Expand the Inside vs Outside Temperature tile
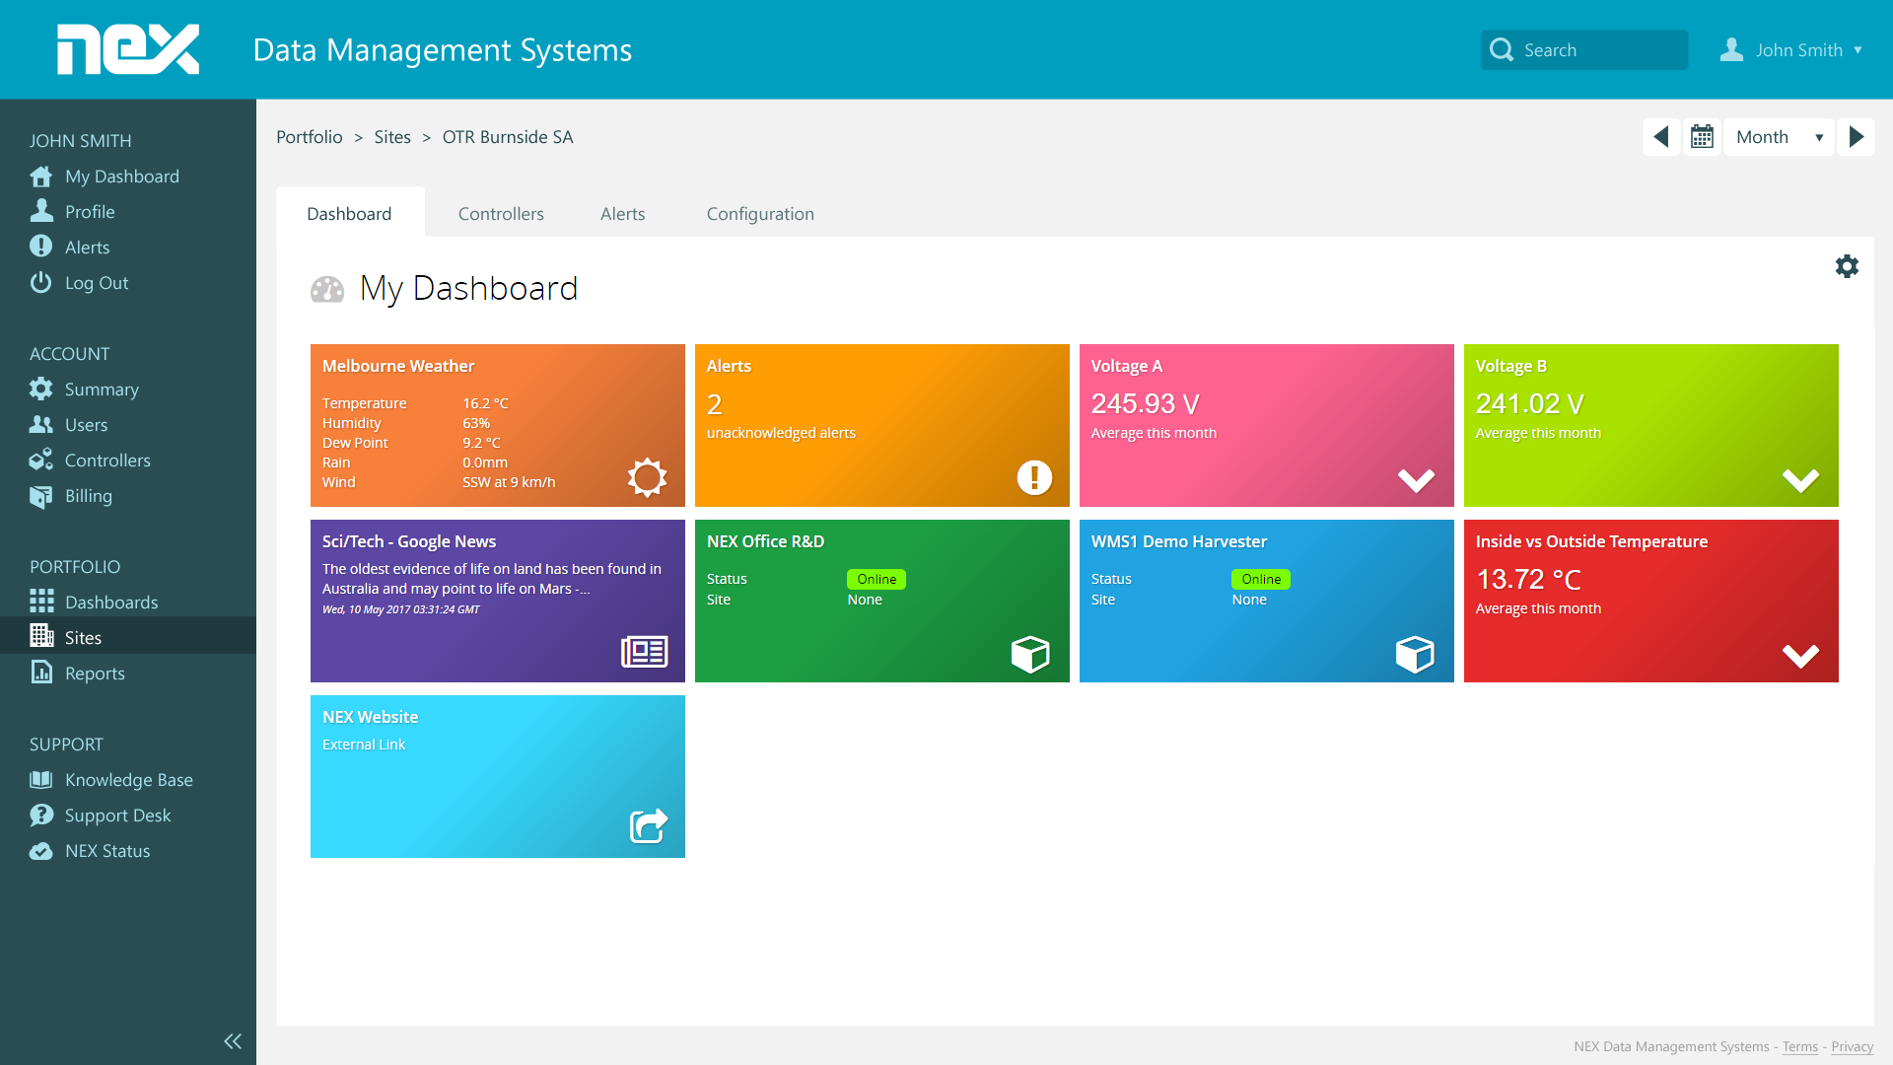The width and height of the screenshot is (1893, 1065). coord(1801,655)
